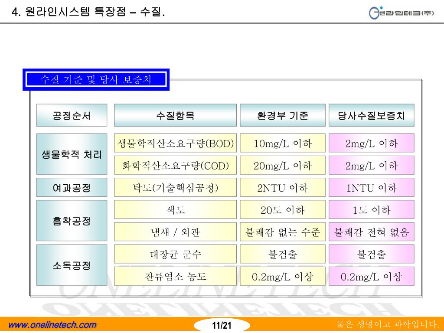Click the '소독공정' process cell

point(72,265)
